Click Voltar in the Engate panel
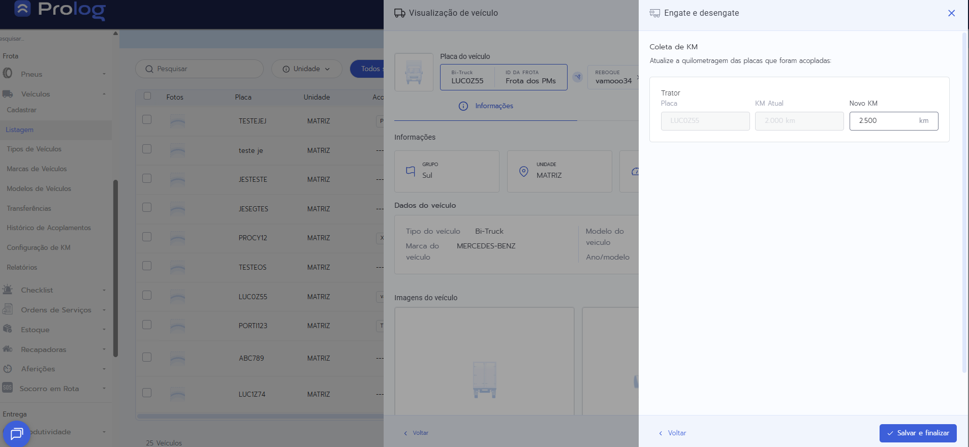Image resolution: width=969 pixels, height=447 pixels. pyautogui.click(x=672, y=433)
